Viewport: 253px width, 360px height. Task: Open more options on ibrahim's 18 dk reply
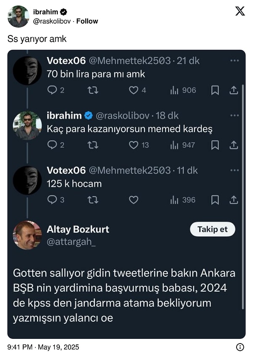(x=234, y=115)
